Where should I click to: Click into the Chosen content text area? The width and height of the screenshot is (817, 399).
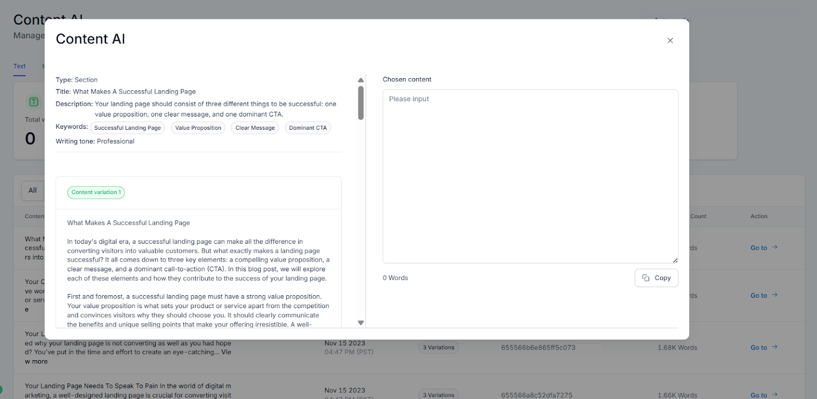(530, 176)
